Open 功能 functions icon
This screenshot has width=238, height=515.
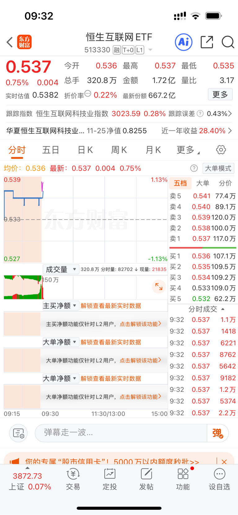click(183, 479)
